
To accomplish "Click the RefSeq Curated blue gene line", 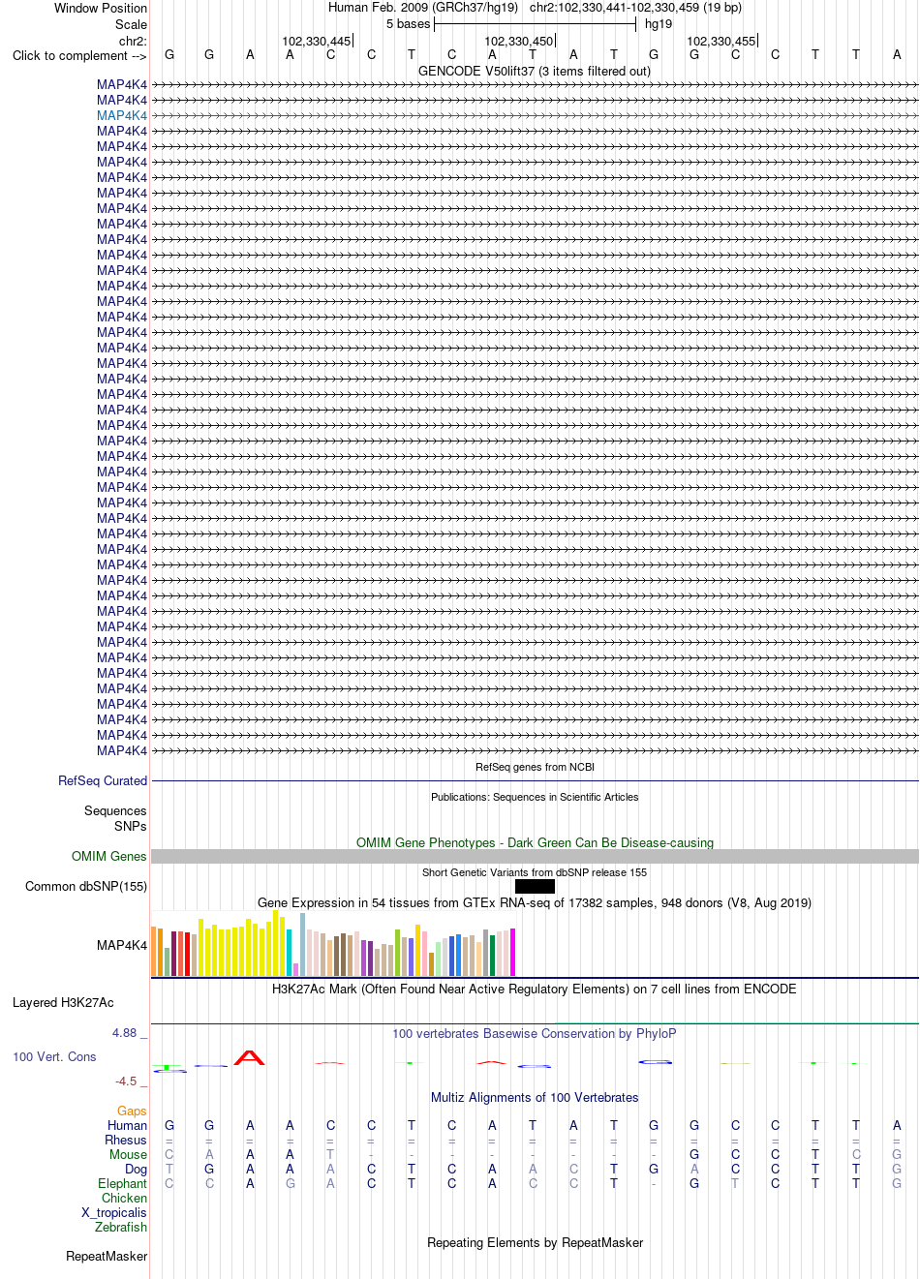I will [x=535, y=780].
